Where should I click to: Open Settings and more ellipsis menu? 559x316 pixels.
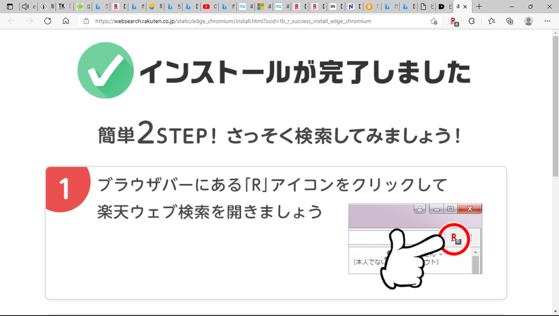point(547,21)
